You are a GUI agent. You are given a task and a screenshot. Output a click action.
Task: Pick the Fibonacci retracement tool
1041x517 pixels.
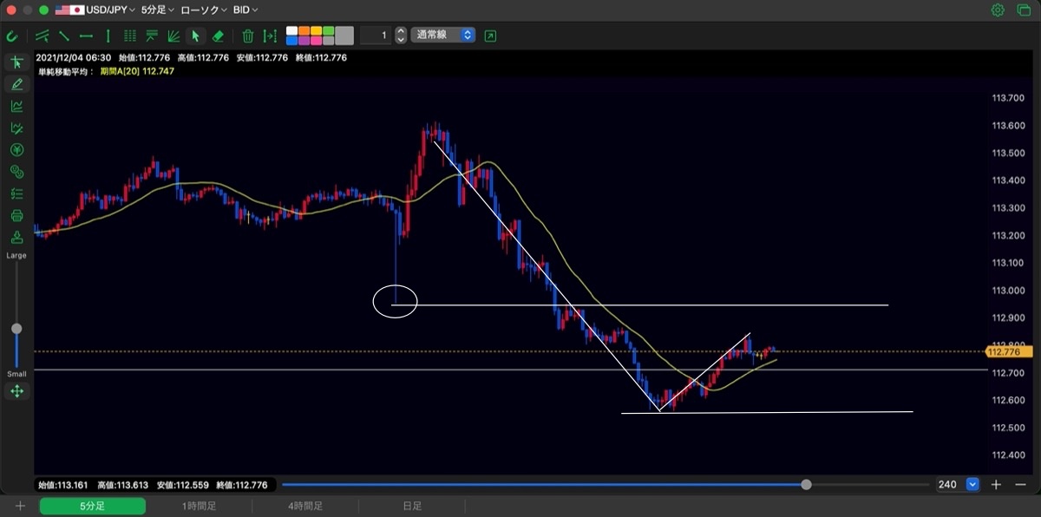[x=152, y=36]
